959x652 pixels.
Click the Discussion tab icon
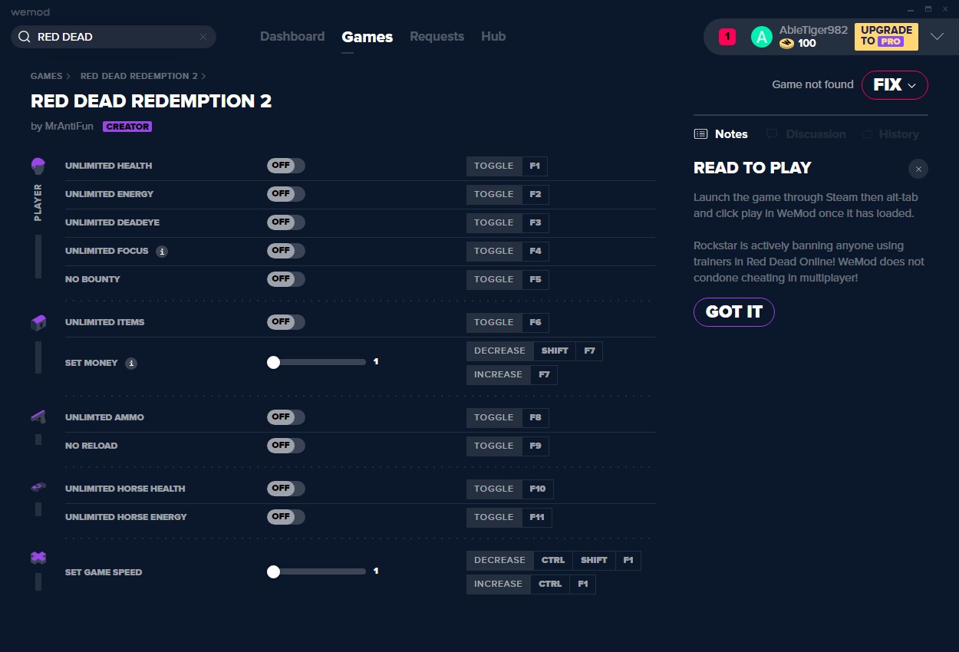pos(772,133)
